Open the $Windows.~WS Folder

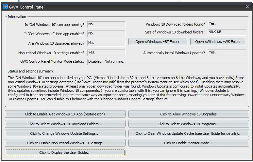[x=218, y=42]
